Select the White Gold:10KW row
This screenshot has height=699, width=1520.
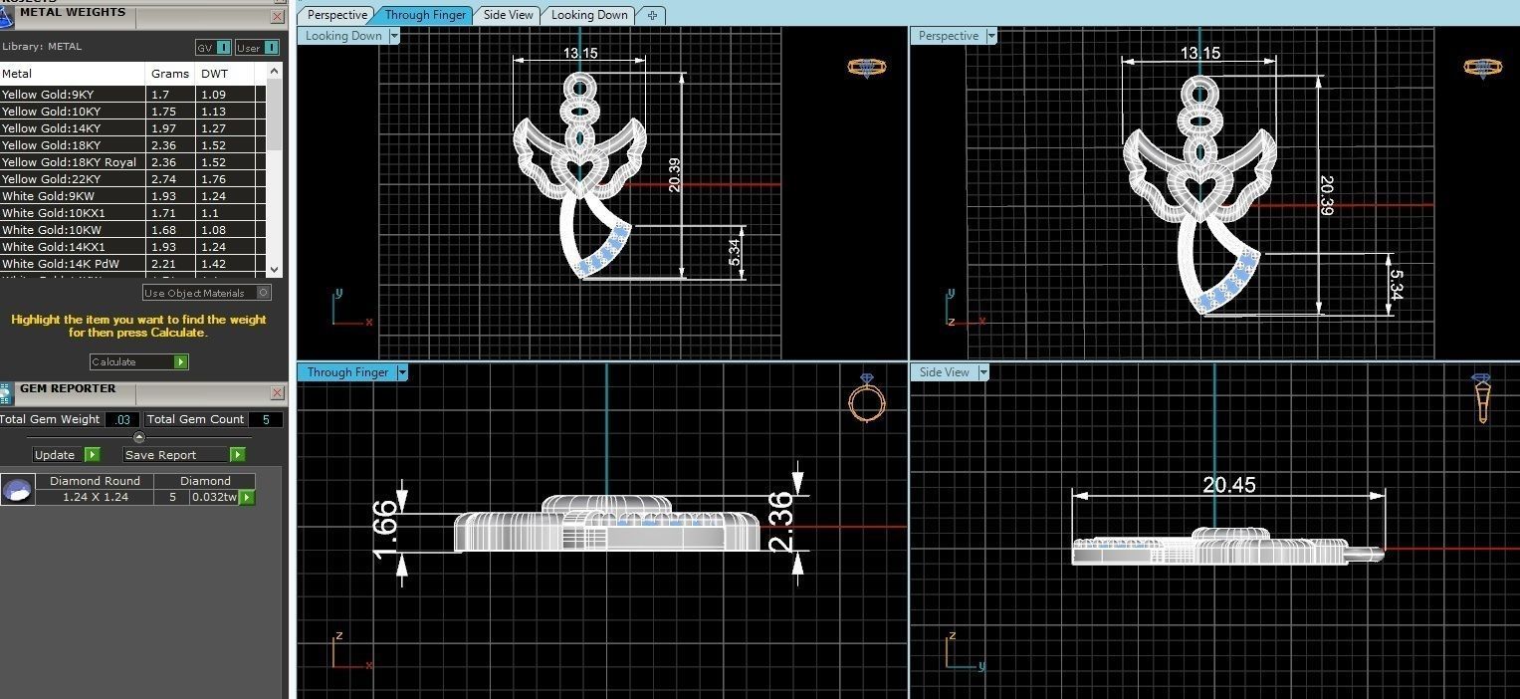click(x=133, y=230)
